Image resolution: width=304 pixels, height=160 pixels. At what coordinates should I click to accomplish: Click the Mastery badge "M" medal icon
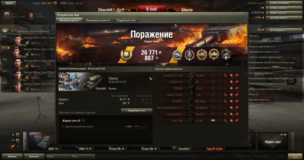126,54
